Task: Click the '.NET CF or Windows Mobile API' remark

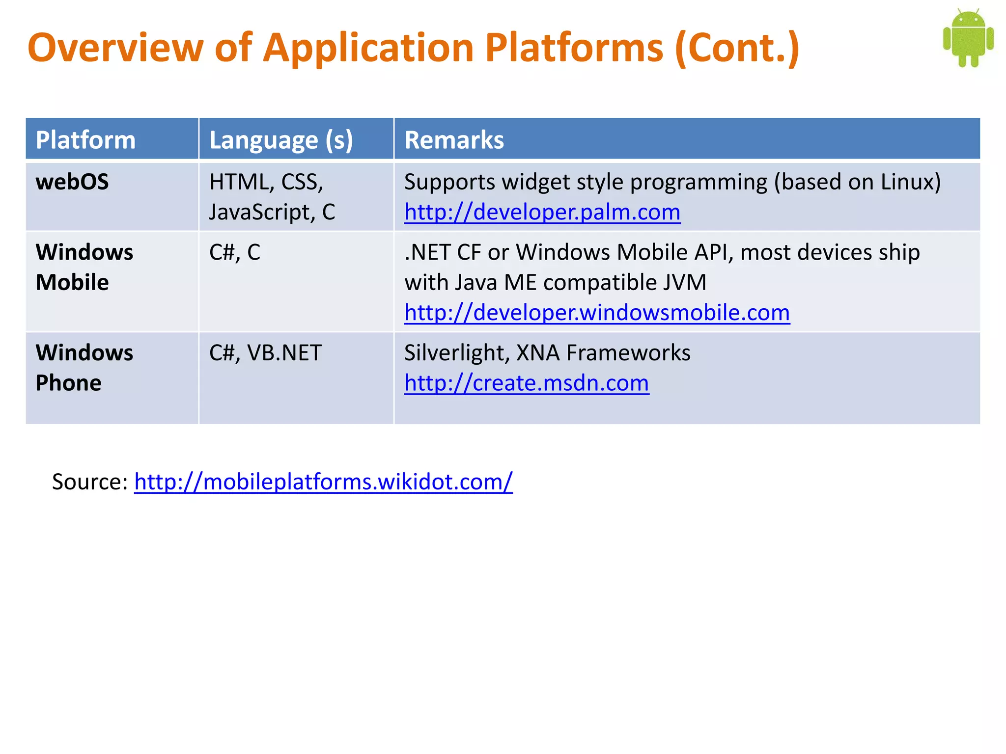Action: point(568,252)
